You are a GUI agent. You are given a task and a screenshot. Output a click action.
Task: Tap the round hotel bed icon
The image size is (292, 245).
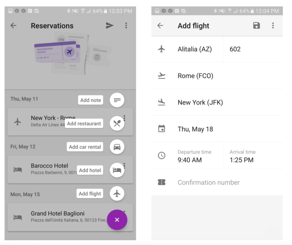pyautogui.click(x=117, y=170)
